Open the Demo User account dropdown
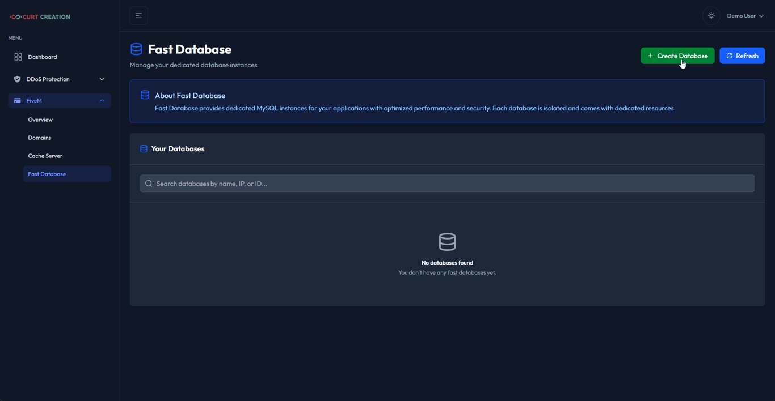The width and height of the screenshot is (775, 401). point(745,16)
